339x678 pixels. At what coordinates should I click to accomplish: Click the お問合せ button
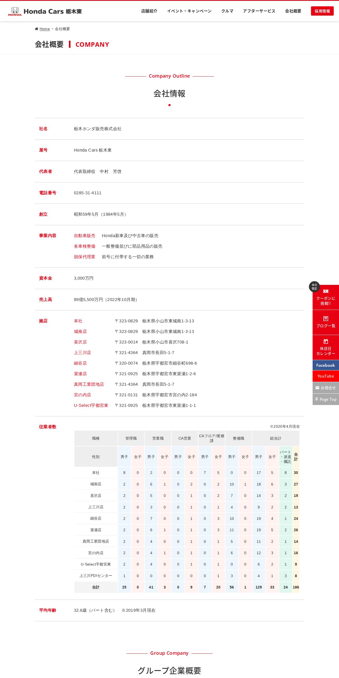[326, 388]
